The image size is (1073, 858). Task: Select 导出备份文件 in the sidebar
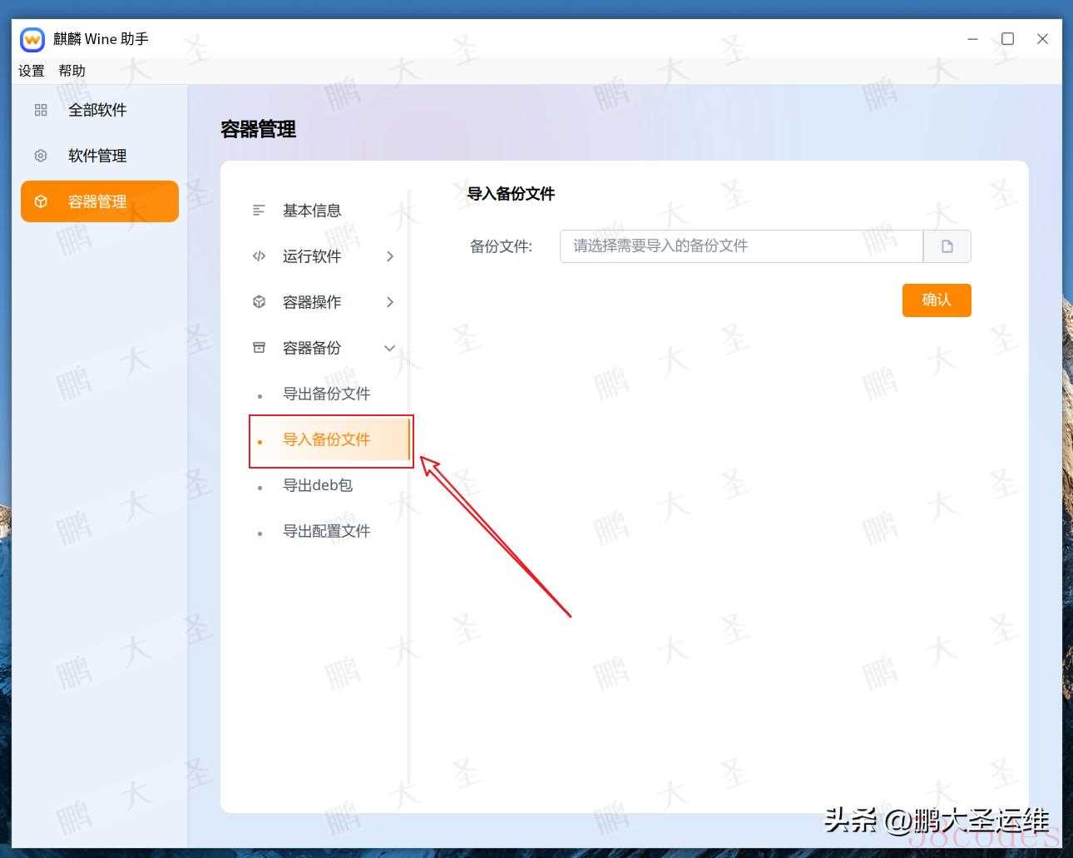(326, 394)
